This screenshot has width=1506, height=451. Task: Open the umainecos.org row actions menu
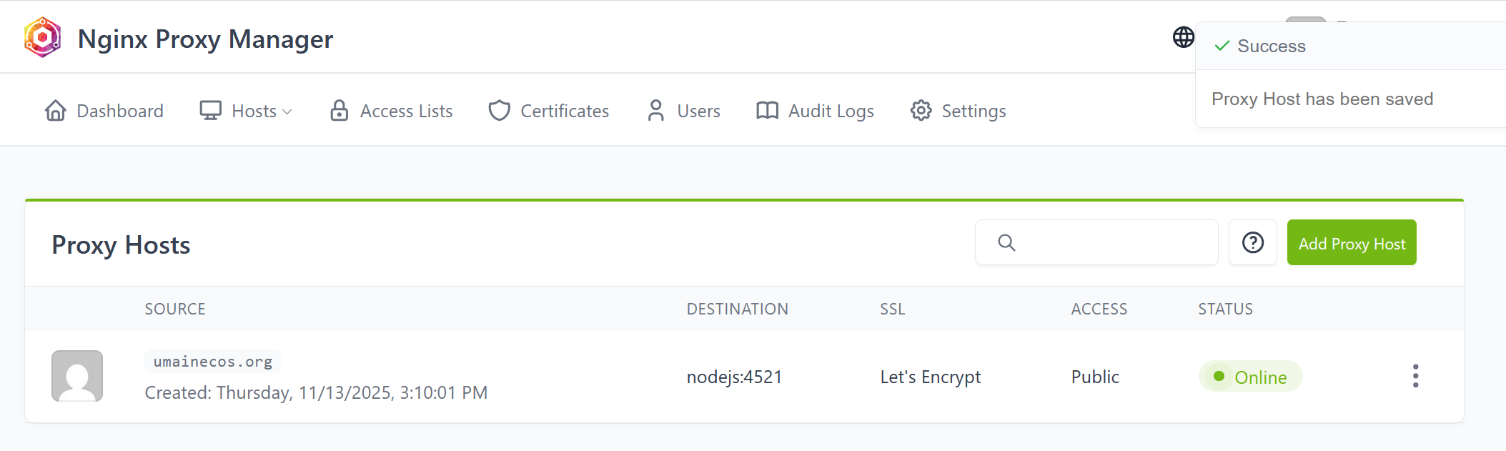point(1415,376)
